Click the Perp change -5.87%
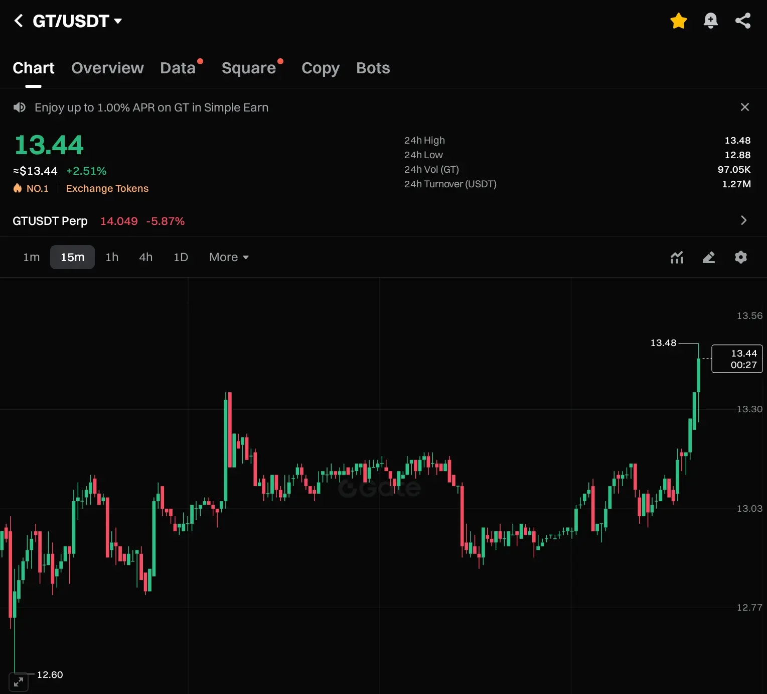The image size is (767, 694). tap(166, 221)
